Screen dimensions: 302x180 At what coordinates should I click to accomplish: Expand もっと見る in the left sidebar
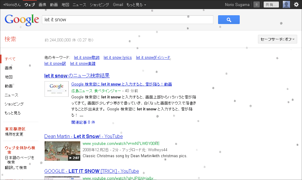13,113
